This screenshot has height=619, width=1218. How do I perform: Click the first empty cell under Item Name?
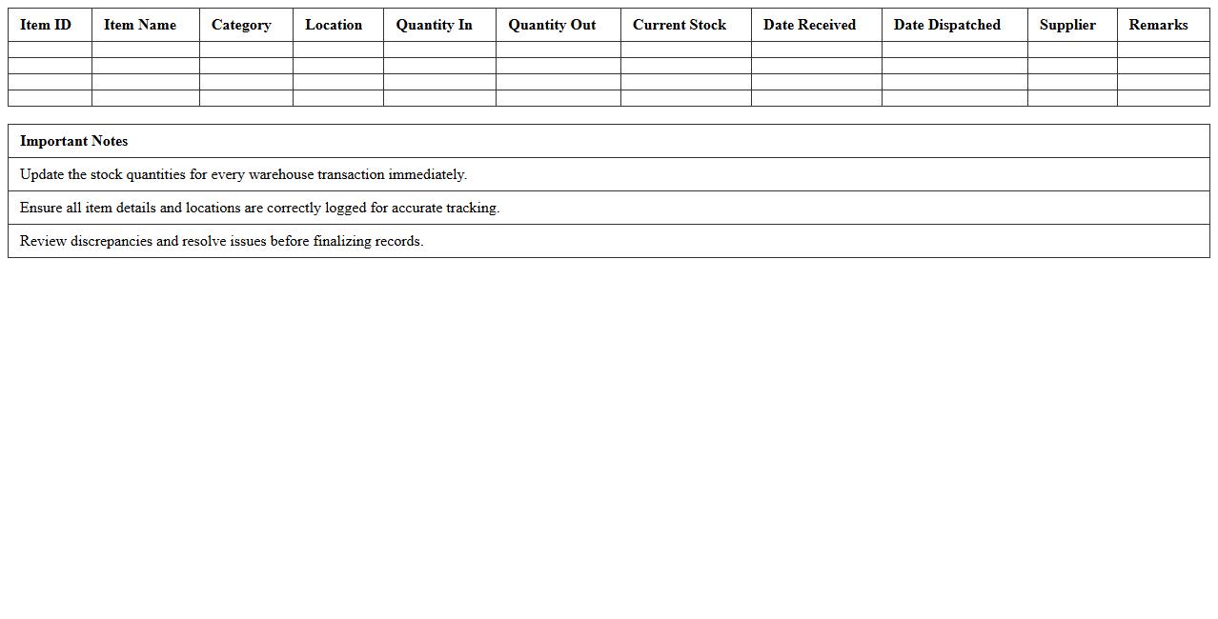(146, 50)
